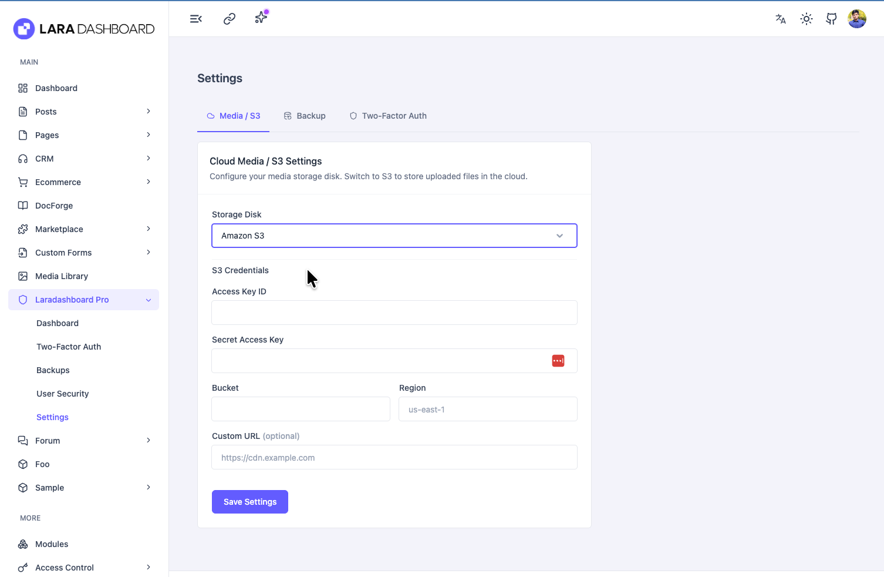Open Media Library from sidebar
884x577 pixels.
pyautogui.click(x=62, y=276)
